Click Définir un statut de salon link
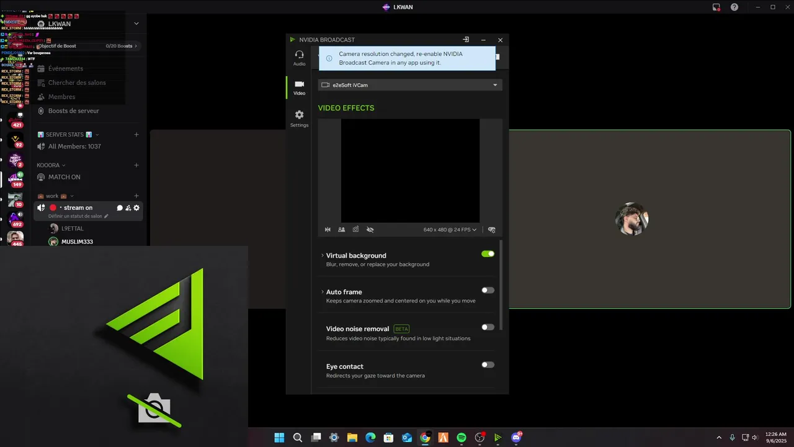 point(78,216)
